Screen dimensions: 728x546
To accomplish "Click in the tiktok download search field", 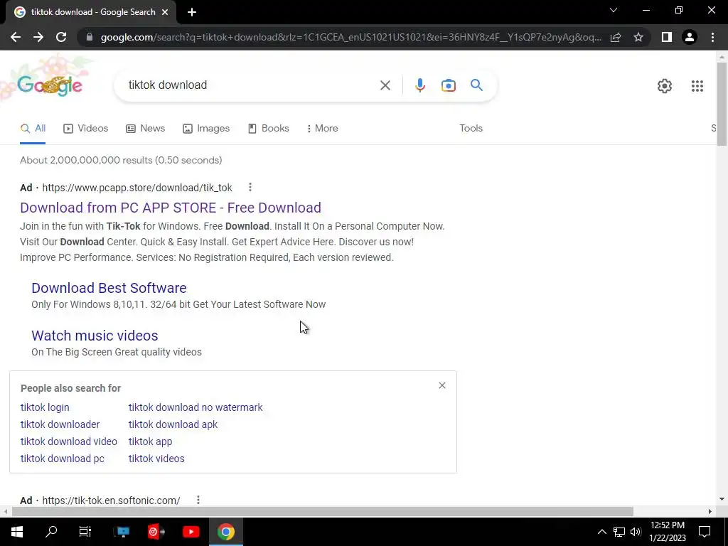I will (251, 85).
